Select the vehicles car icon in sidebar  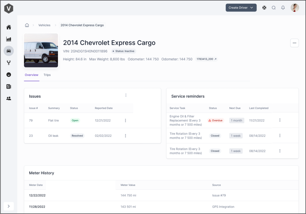[x=9, y=51]
